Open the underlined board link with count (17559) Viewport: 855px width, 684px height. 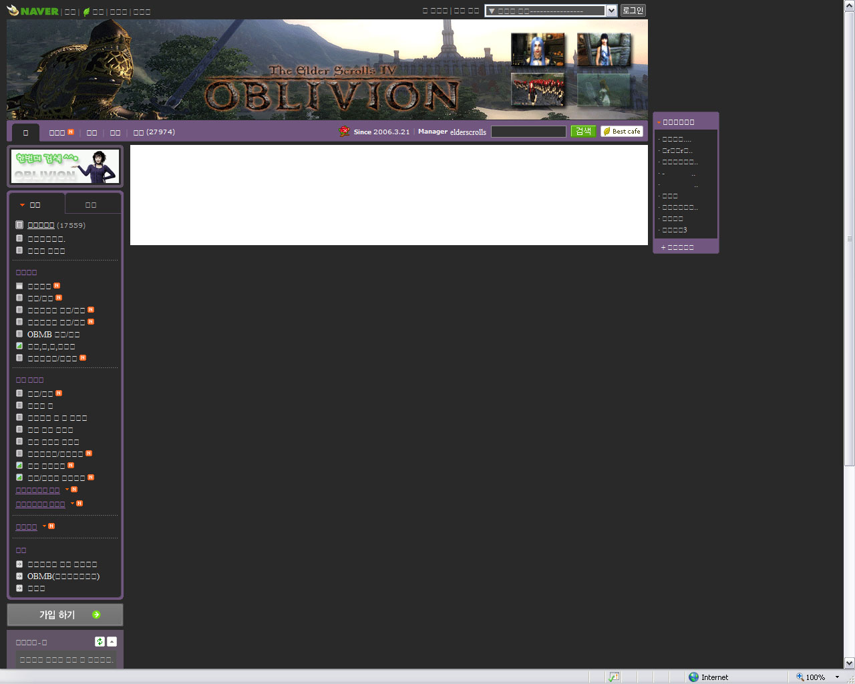point(41,225)
